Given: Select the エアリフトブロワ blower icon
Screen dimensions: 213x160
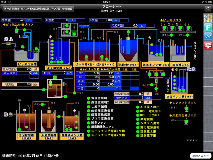Looking at the screenshot, I should (x=187, y=109).
